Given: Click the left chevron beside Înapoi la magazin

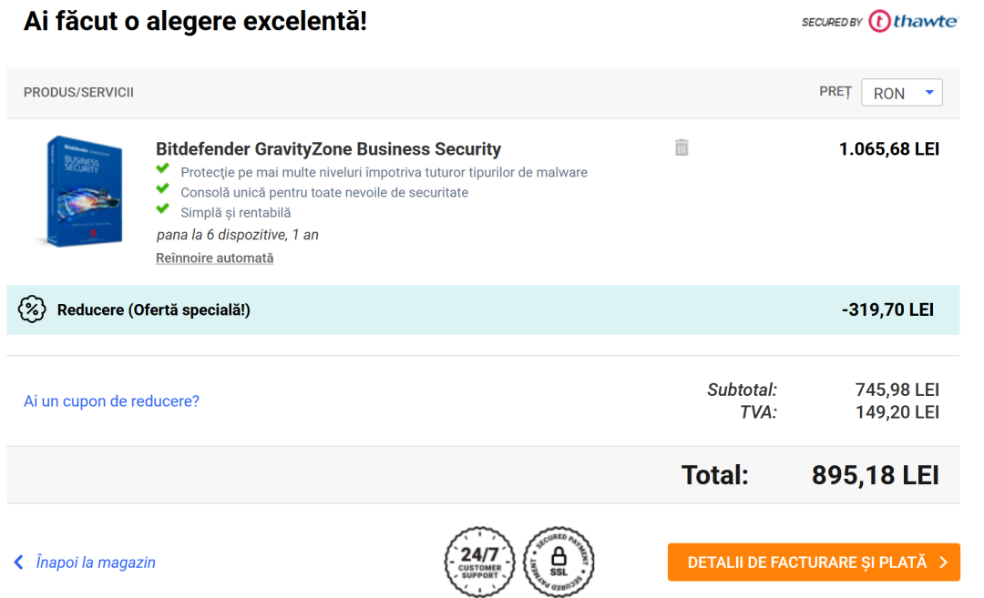Looking at the screenshot, I should 19,563.
